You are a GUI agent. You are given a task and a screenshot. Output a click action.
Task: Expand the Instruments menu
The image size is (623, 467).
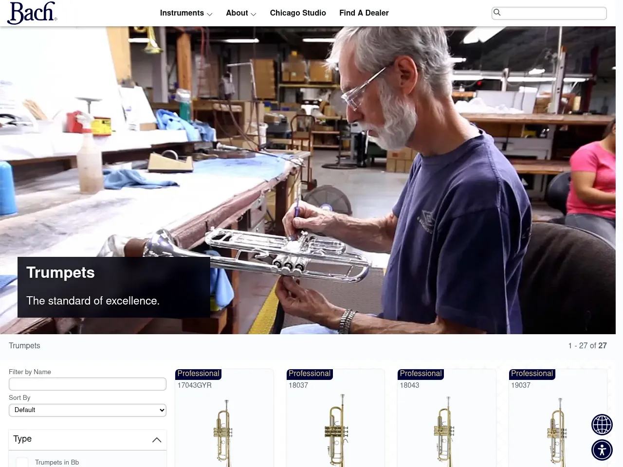pos(186,13)
